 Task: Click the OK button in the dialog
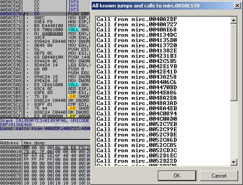pyautogui.click(x=177, y=176)
